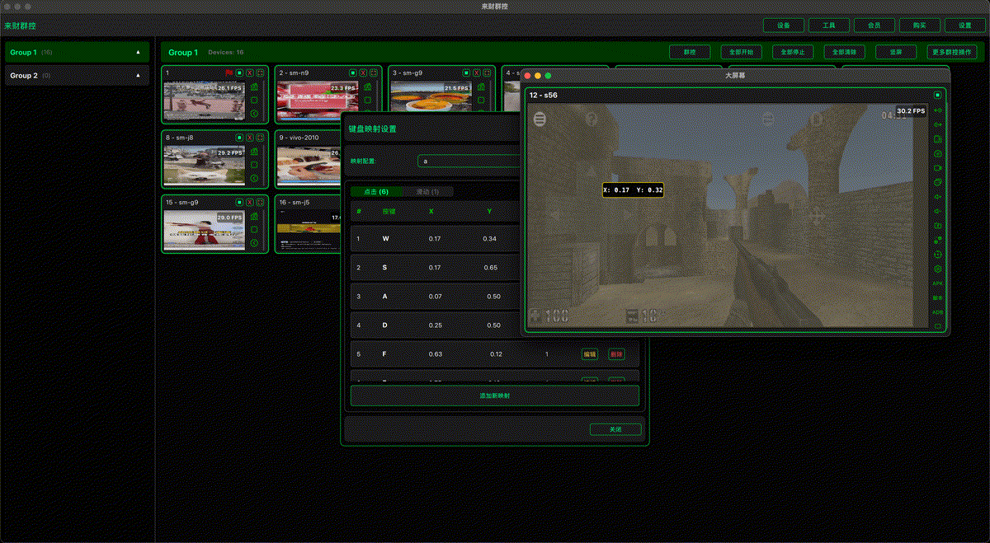Click 编辑 in the F key row
The height and width of the screenshot is (543, 990).
pyautogui.click(x=590, y=354)
